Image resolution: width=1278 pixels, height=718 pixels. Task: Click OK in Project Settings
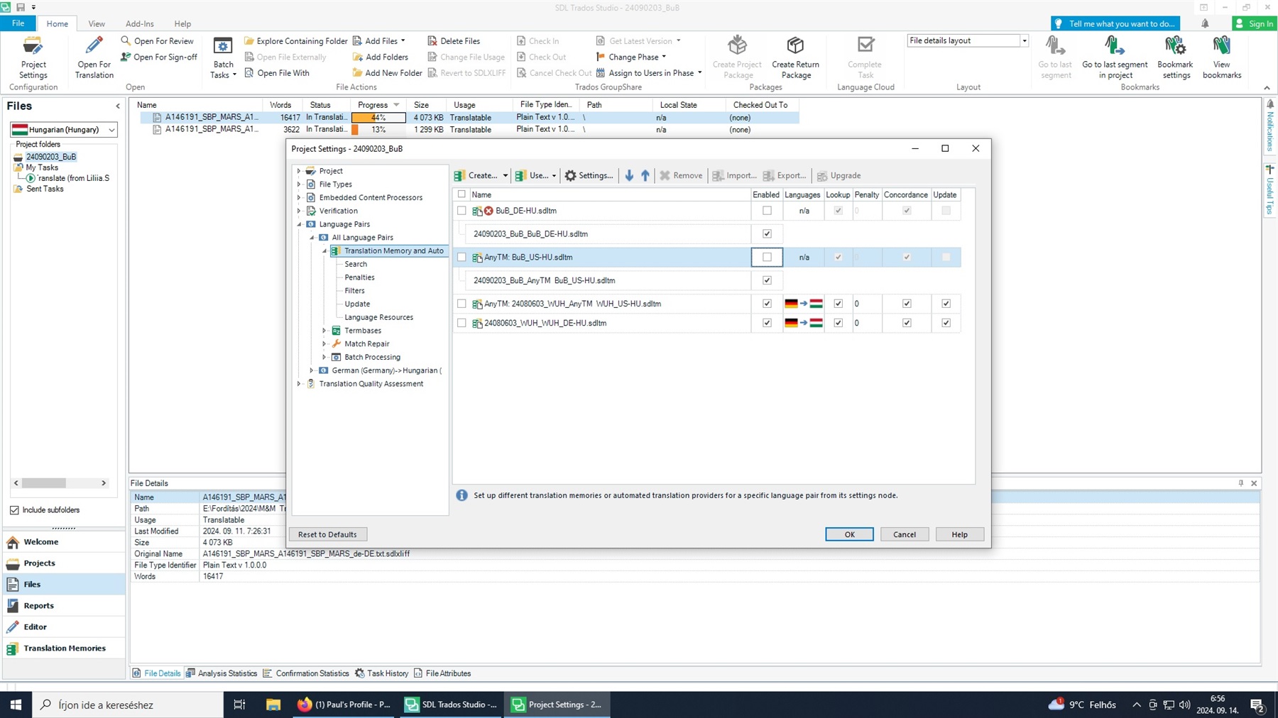click(849, 534)
